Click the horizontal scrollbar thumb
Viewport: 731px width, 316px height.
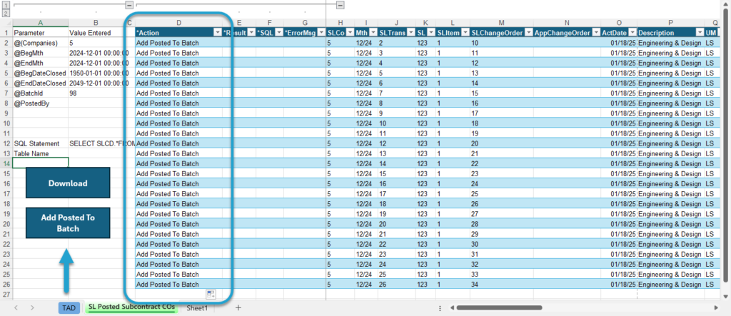coord(499,307)
